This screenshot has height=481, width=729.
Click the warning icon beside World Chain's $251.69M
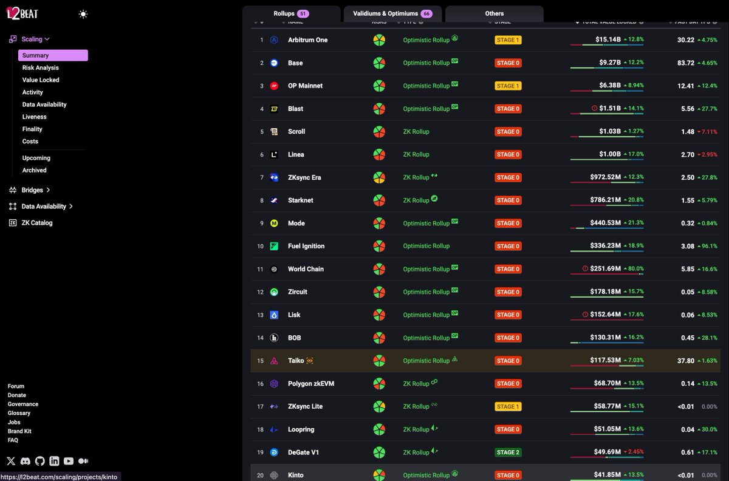(586, 269)
